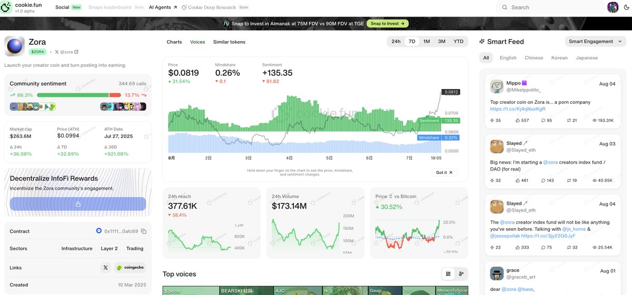This screenshot has height=295, width=632.
Task: Copy the contract address icon
Action: (144, 231)
